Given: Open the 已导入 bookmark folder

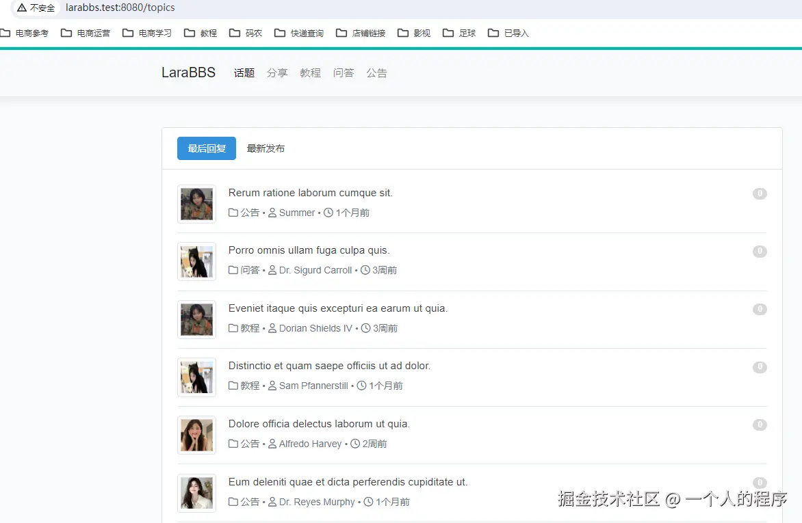Looking at the screenshot, I should click(x=508, y=33).
